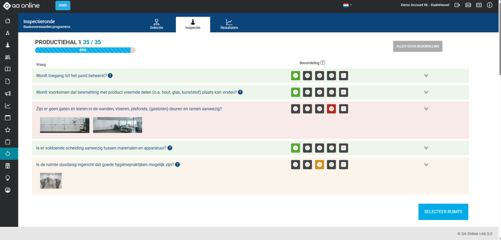Expand the 'product vreemde delen' question row
This screenshot has height=240, width=501.
pyautogui.click(x=426, y=92)
